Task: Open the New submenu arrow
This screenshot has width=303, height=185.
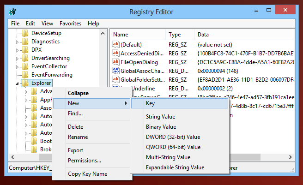Action: click(126, 103)
